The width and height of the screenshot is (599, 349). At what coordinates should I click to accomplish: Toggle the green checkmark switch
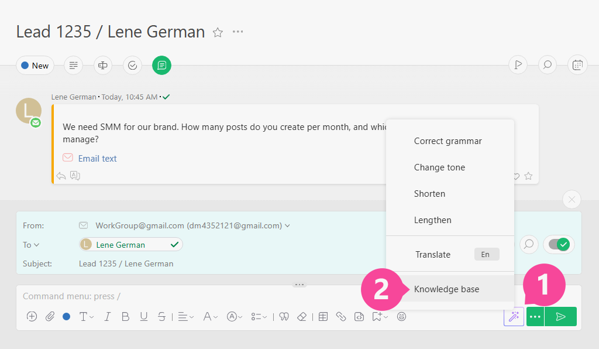pyautogui.click(x=559, y=244)
